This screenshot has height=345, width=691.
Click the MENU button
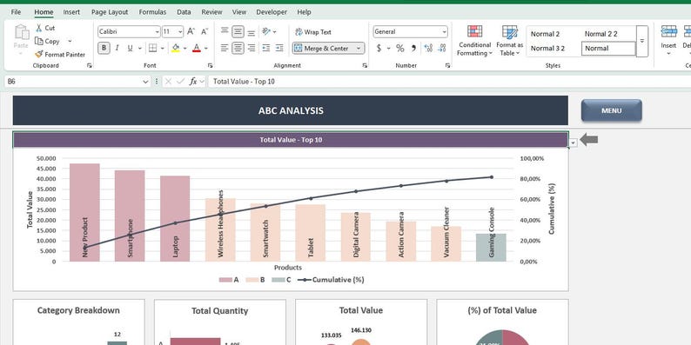click(611, 110)
